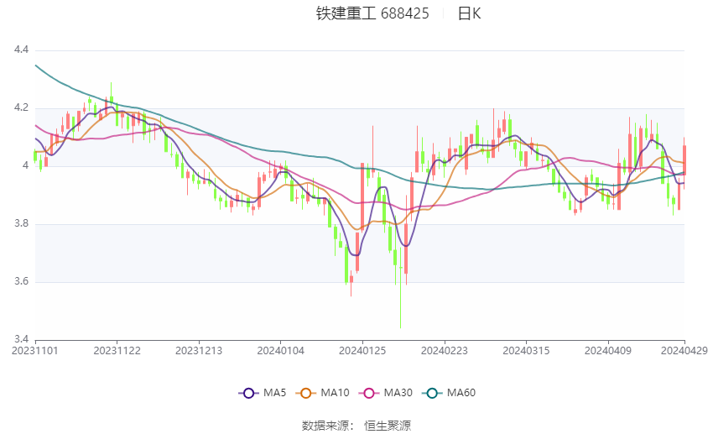713x434 pixels.
Task: Hide the MA5 series via its label
Action: 275,392
